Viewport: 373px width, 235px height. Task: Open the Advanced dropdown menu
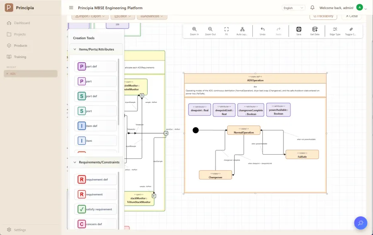152,17
